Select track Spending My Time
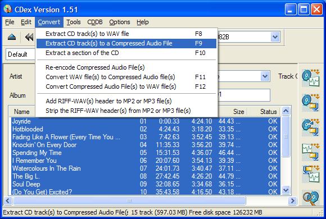 point(37,153)
